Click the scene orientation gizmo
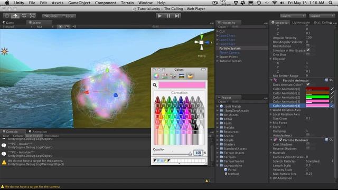 (201, 42)
